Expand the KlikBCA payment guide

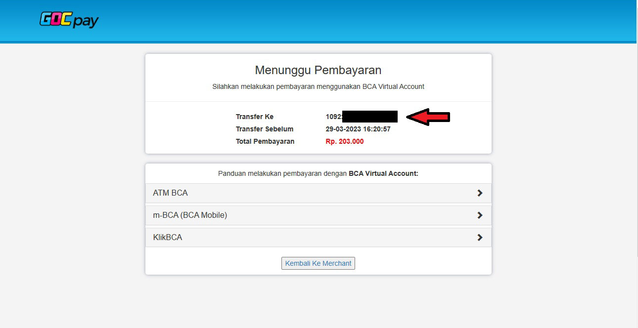pos(319,238)
